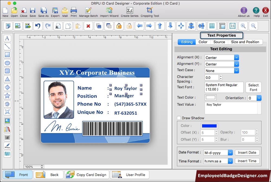271x182 pixels.
Task: Click the Copy Card Design button
Action: click(x=87, y=175)
